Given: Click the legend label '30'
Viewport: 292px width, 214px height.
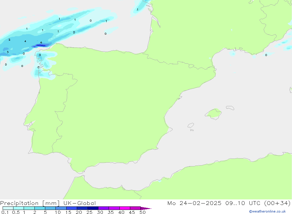Looking at the screenshot, I should coord(100,212).
